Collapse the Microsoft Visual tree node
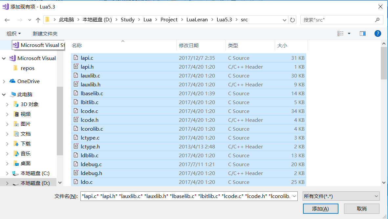Screen dimensions: 388x219 click(3, 58)
